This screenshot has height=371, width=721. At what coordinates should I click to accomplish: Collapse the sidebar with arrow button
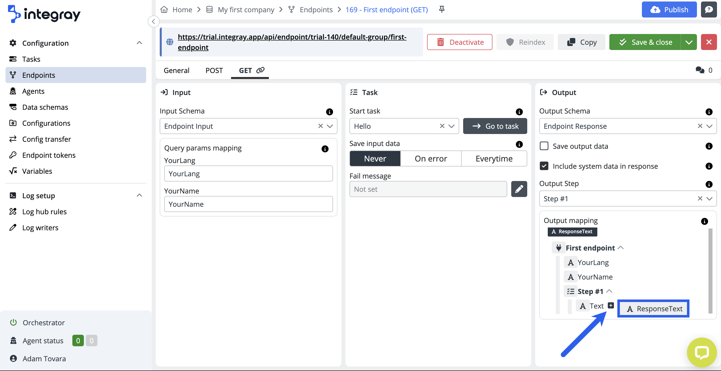coord(153,21)
